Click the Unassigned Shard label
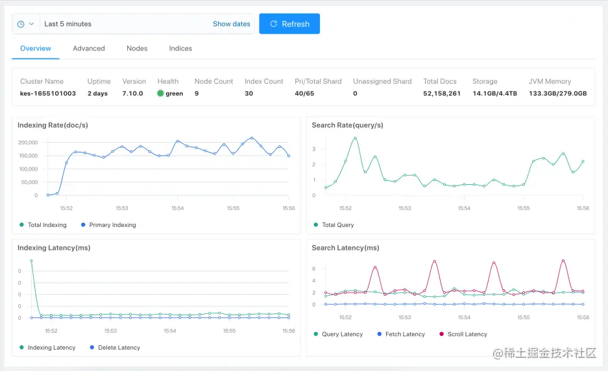 click(382, 82)
